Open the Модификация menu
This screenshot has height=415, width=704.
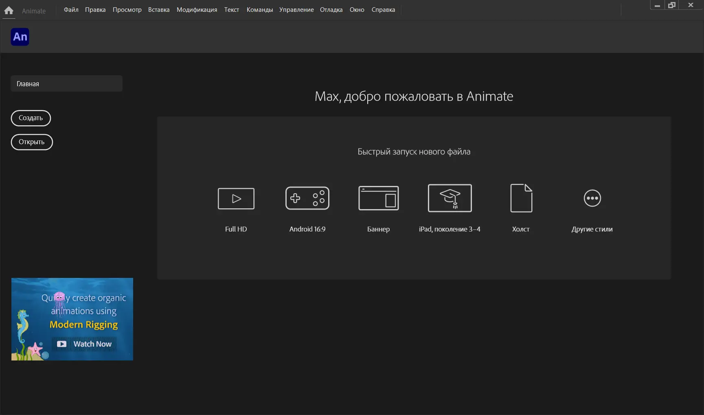click(x=197, y=10)
